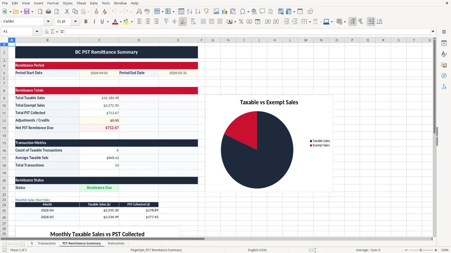
Task: Click the Export as PDF icon
Action: tap(40, 12)
